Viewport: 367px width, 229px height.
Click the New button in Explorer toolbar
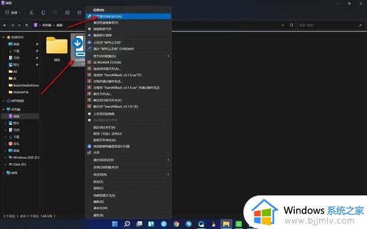(13, 12)
